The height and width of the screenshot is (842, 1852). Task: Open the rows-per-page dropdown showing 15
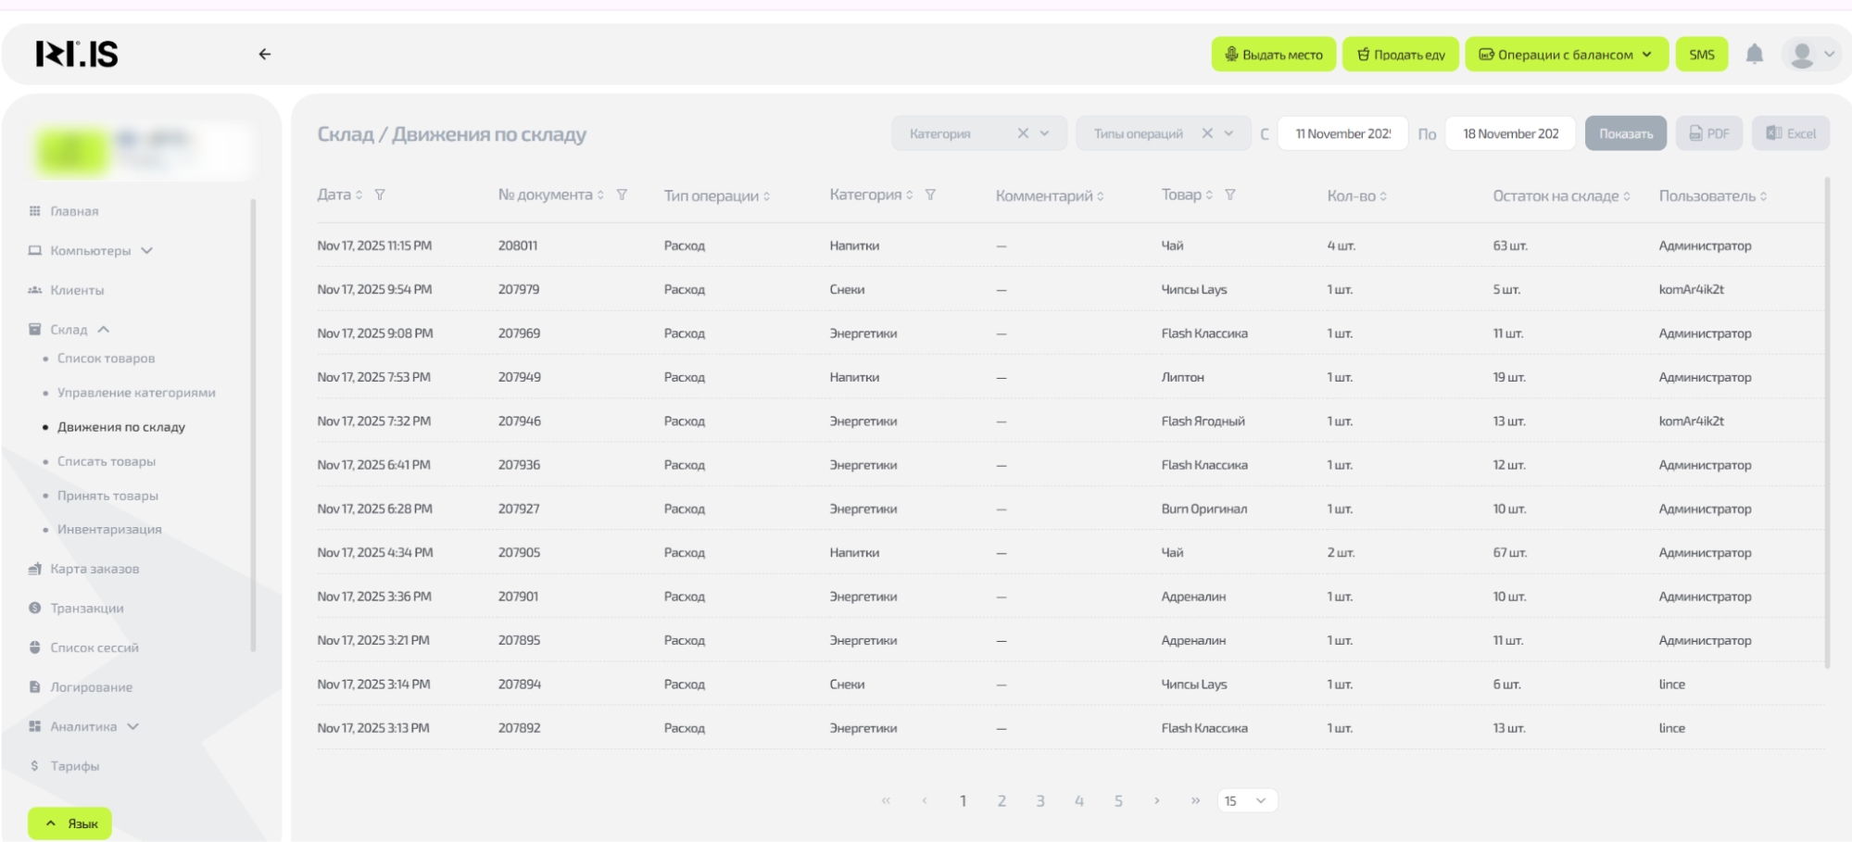[1246, 801]
